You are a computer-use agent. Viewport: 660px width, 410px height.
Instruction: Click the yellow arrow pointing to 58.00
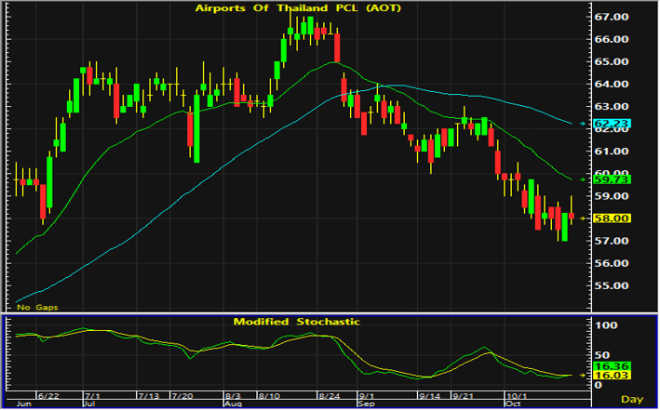pos(583,218)
